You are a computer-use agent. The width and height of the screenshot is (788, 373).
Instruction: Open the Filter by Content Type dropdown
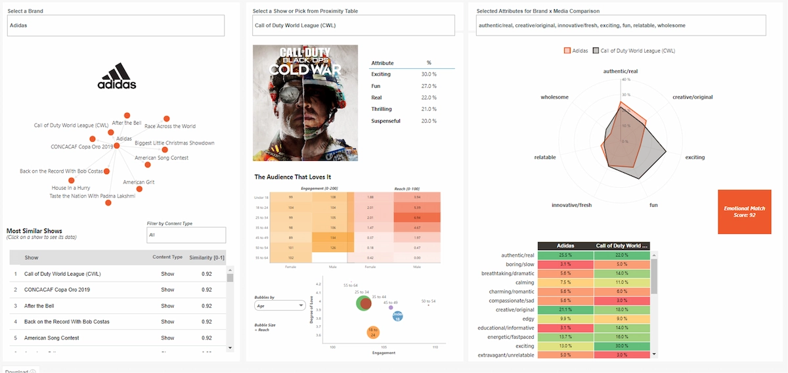point(186,234)
